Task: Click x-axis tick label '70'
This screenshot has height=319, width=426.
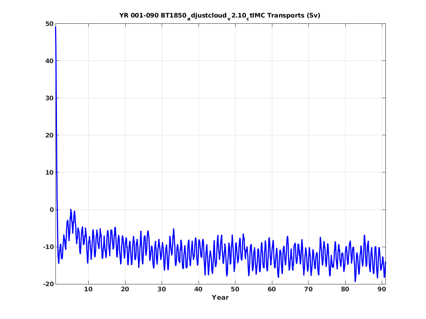Action: pos(308,289)
